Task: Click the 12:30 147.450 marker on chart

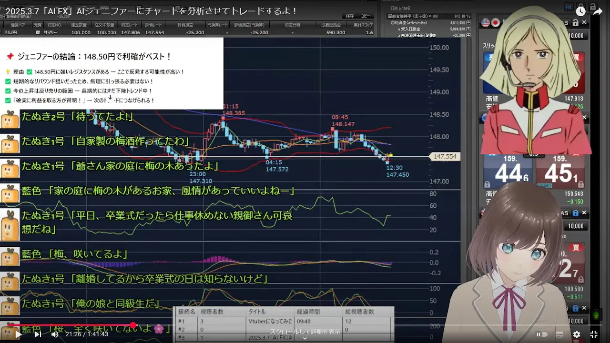Action: click(397, 171)
